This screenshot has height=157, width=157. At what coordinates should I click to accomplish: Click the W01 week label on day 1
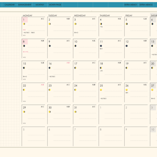[24, 35]
